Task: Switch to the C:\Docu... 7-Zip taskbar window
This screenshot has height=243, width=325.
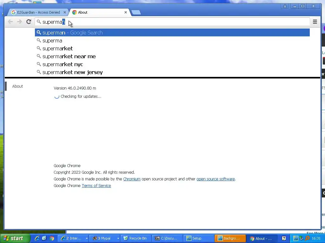Action: pyautogui.click(x=168, y=238)
